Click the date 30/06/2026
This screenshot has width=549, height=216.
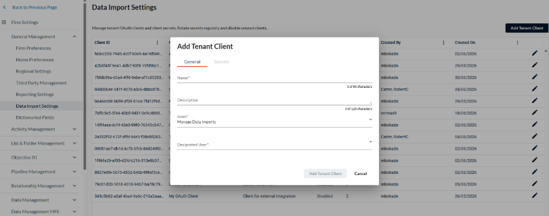[x=466, y=77]
